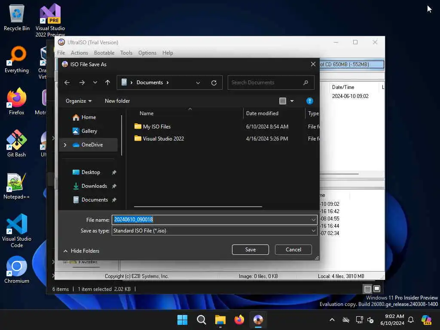Open the Recycle Bin desktop icon
Screen dimensions: 440x330
coord(17,17)
